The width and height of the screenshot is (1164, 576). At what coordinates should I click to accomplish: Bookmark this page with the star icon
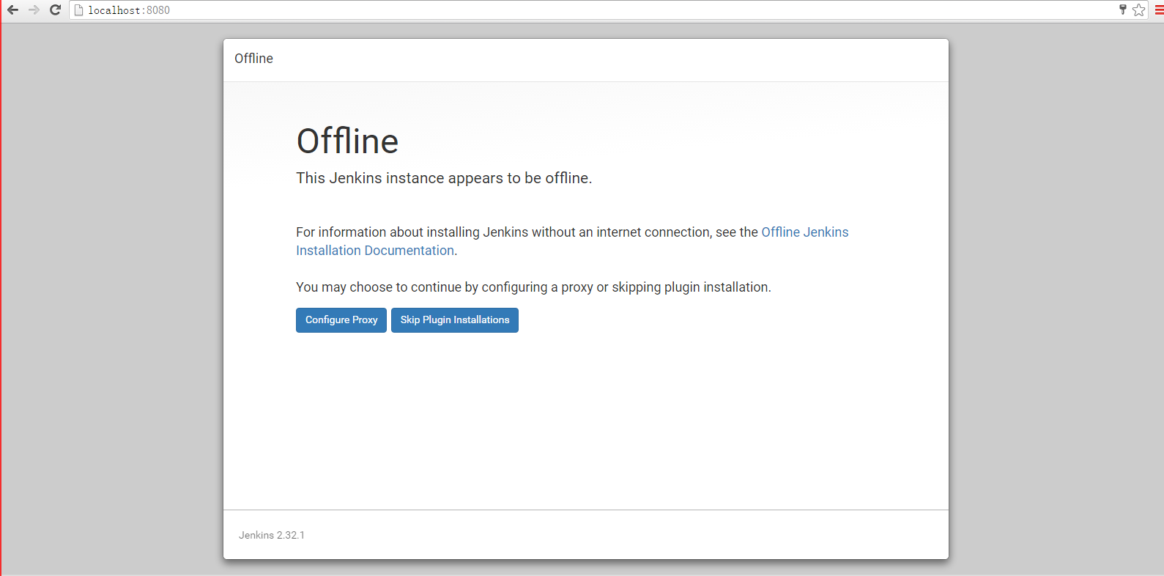pyautogui.click(x=1138, y=10)
